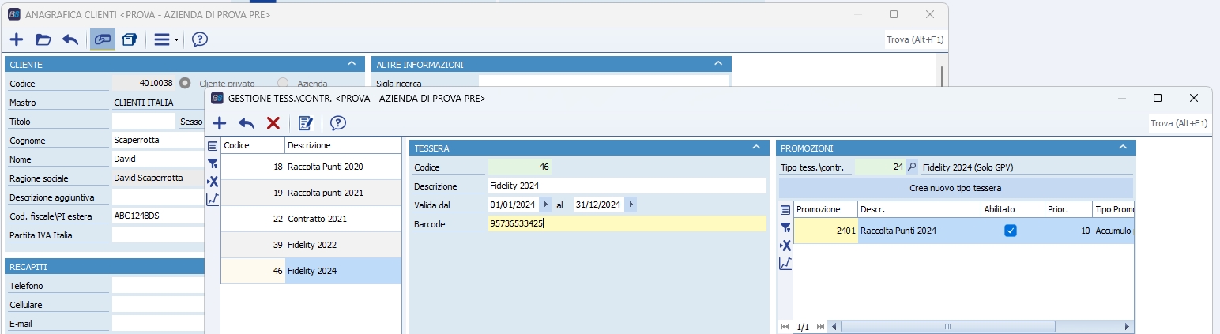Click the Promozioni scrollbar left arrow
The image size is (1220, 334).
(x=834, y=326)
